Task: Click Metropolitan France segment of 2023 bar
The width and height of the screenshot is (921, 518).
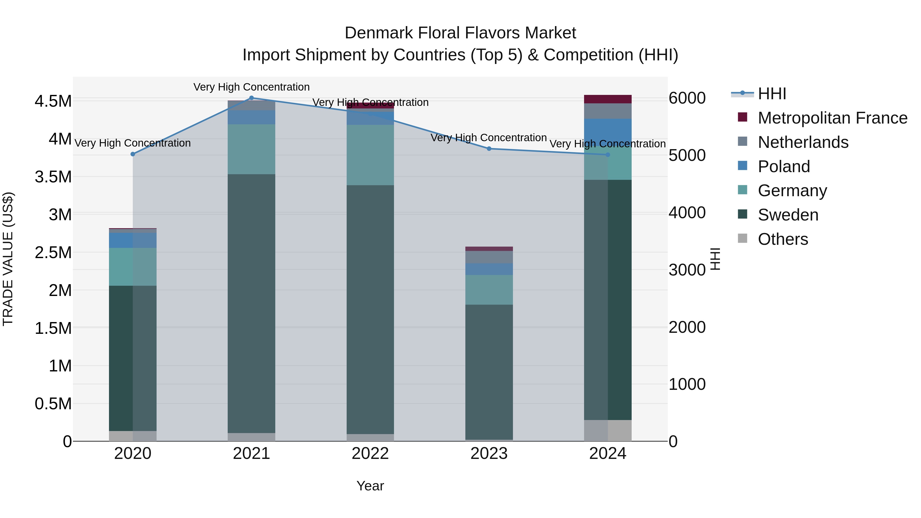Action: pos(489,249)
